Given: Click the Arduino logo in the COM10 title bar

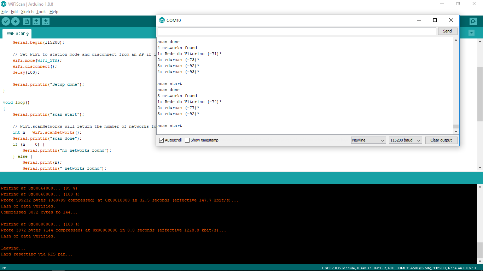Looking at the screenshot, I should [162, 20].
